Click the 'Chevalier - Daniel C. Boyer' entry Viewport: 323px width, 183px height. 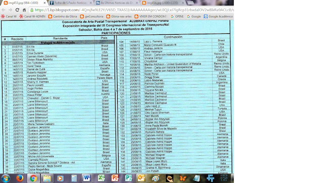(x=44, y=98)
